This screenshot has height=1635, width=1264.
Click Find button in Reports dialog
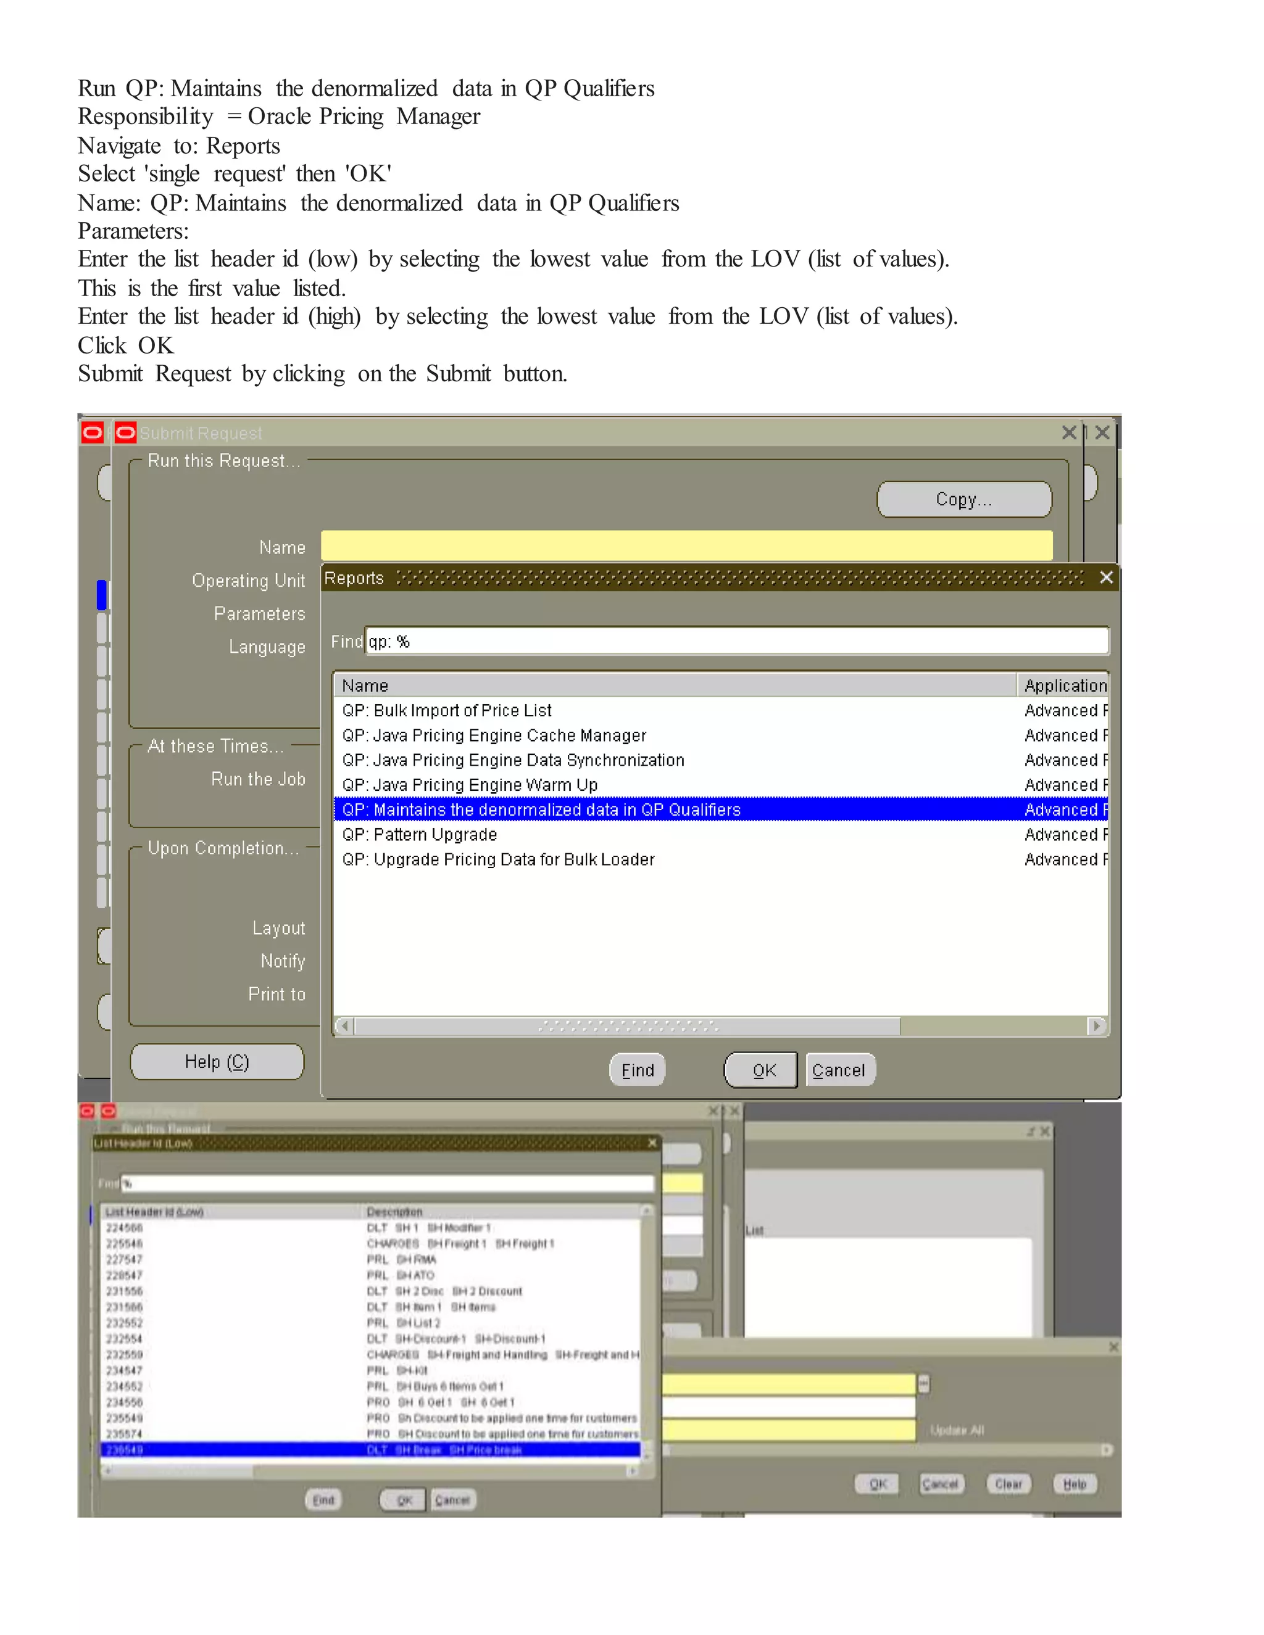pyautogui.click(x=637, y=1070)
